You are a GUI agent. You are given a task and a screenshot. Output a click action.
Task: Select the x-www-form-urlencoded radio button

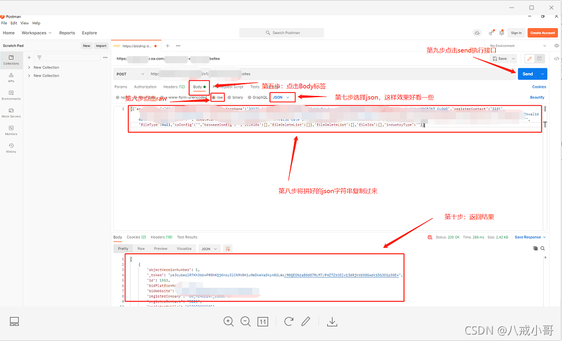(x=162, y=98)
